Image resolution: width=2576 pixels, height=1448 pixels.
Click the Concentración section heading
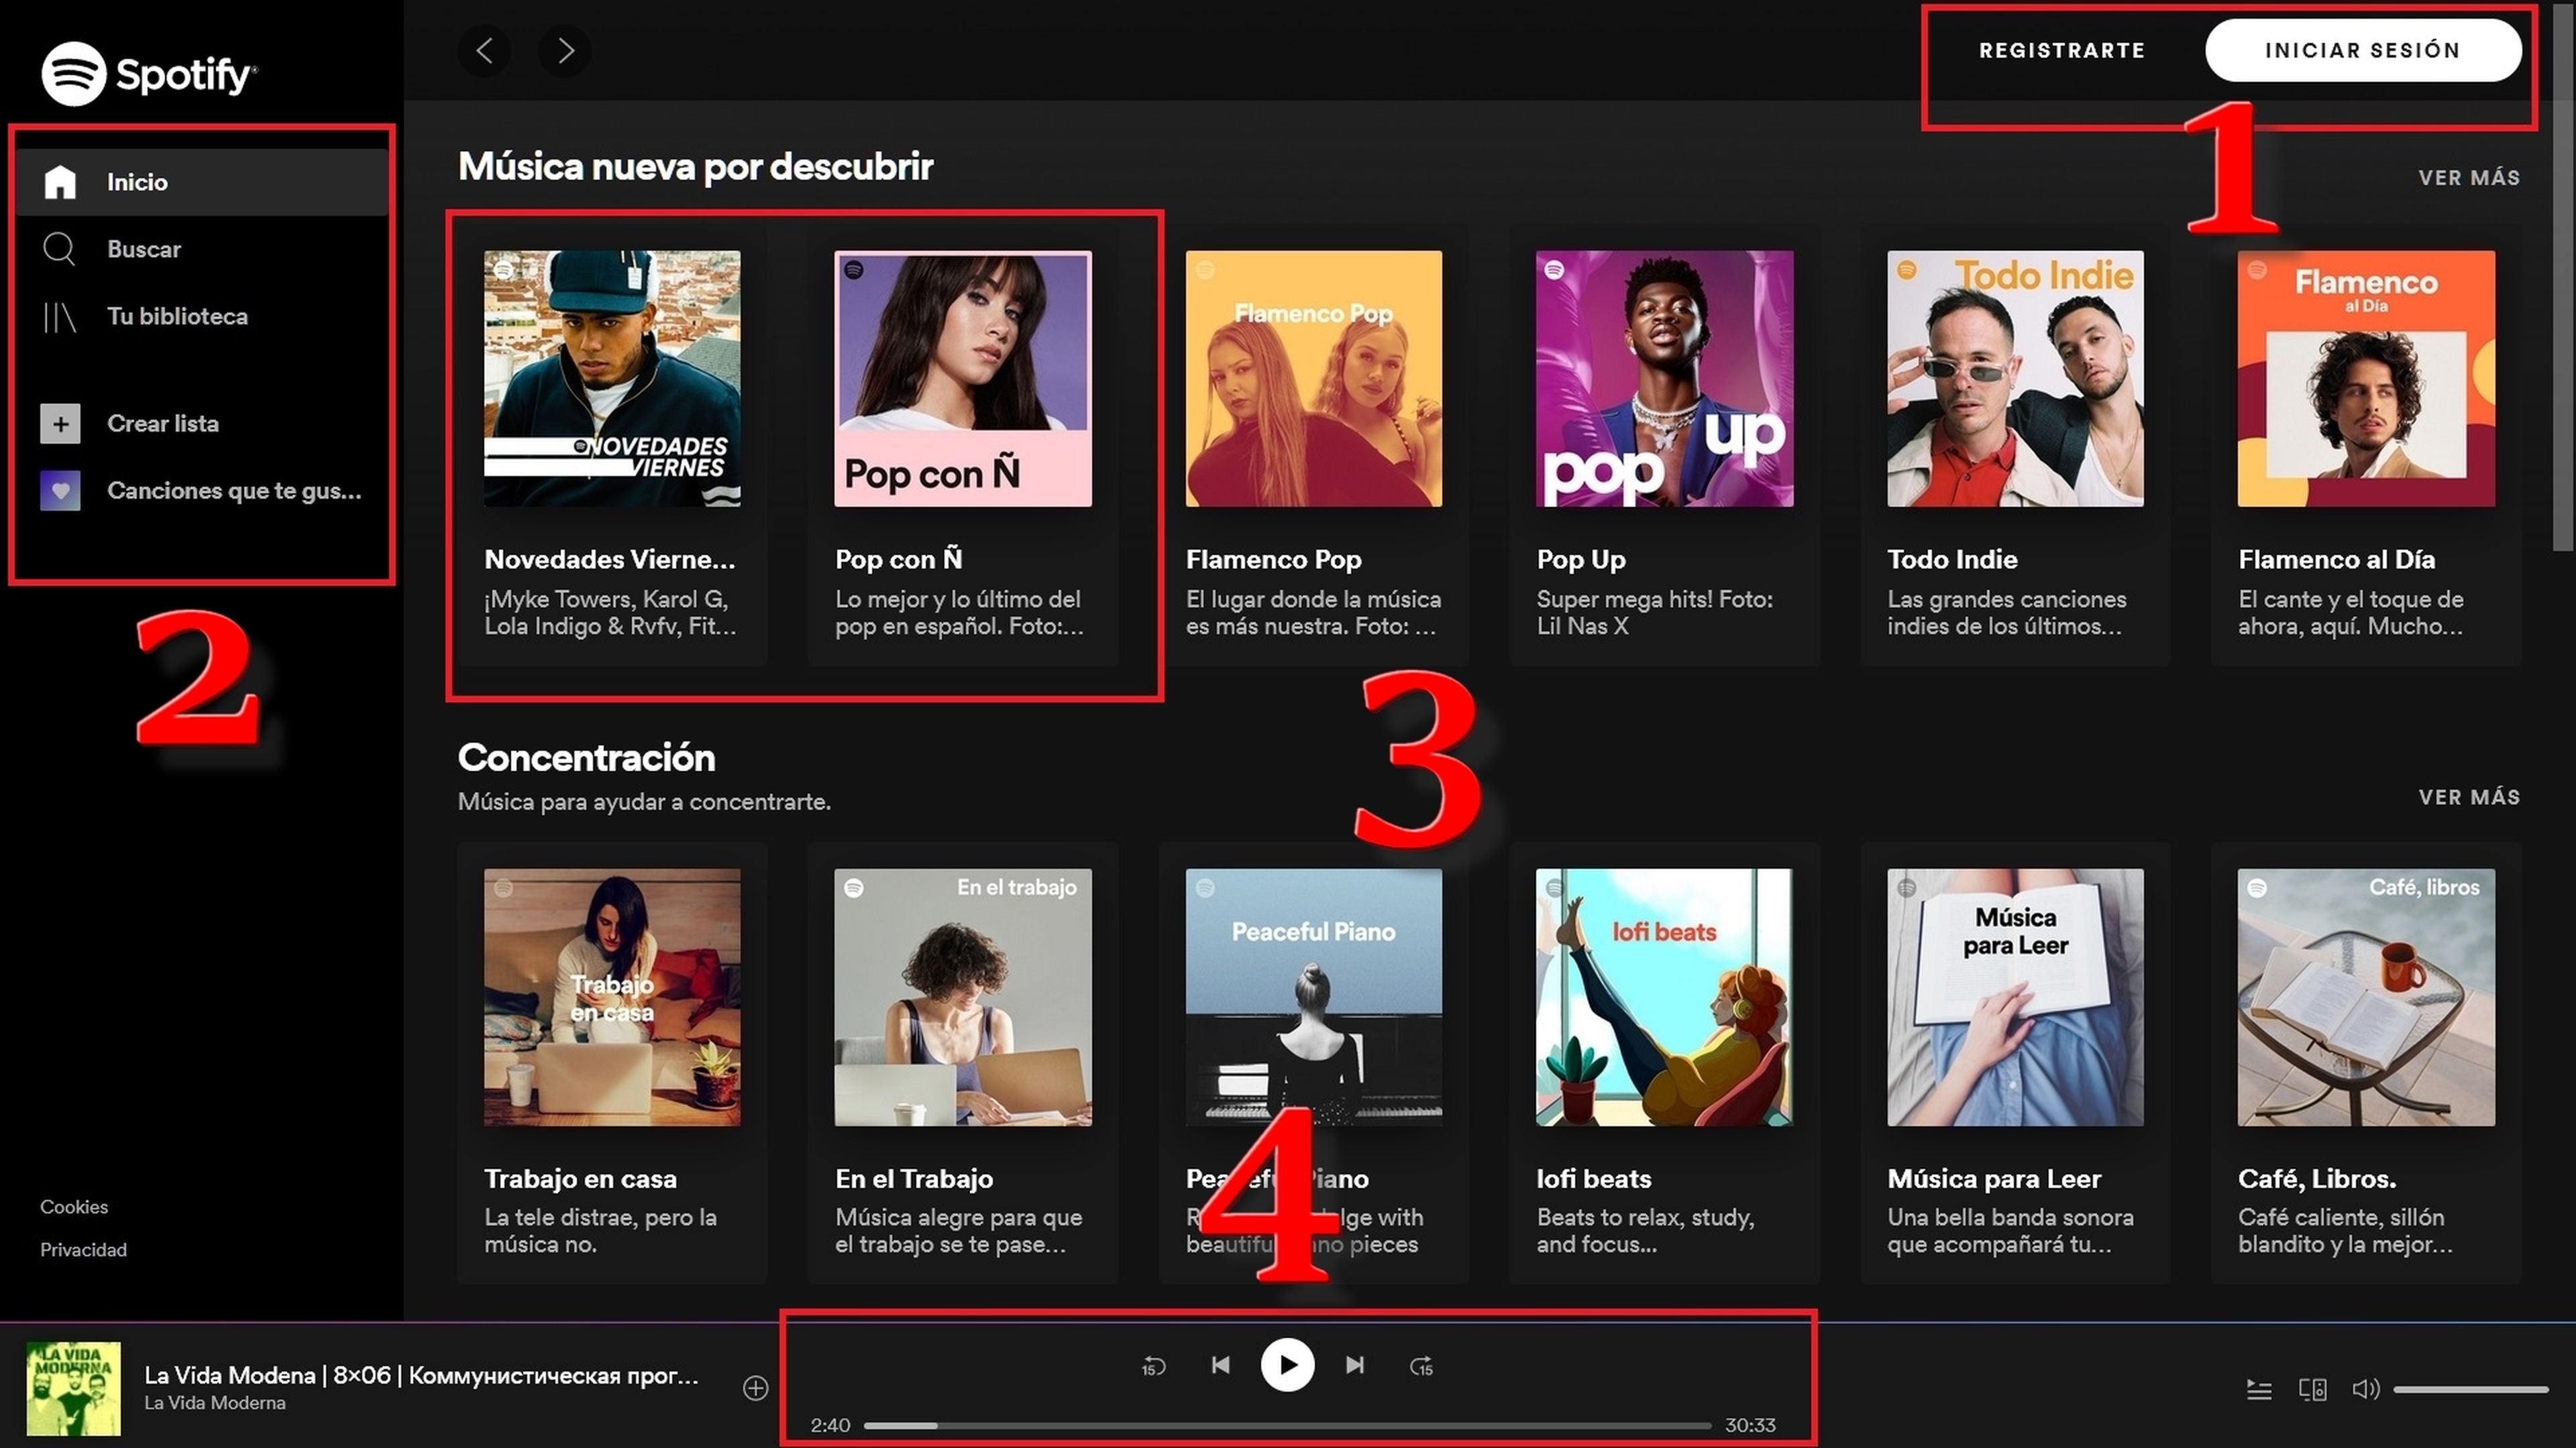tap(587, 758)
